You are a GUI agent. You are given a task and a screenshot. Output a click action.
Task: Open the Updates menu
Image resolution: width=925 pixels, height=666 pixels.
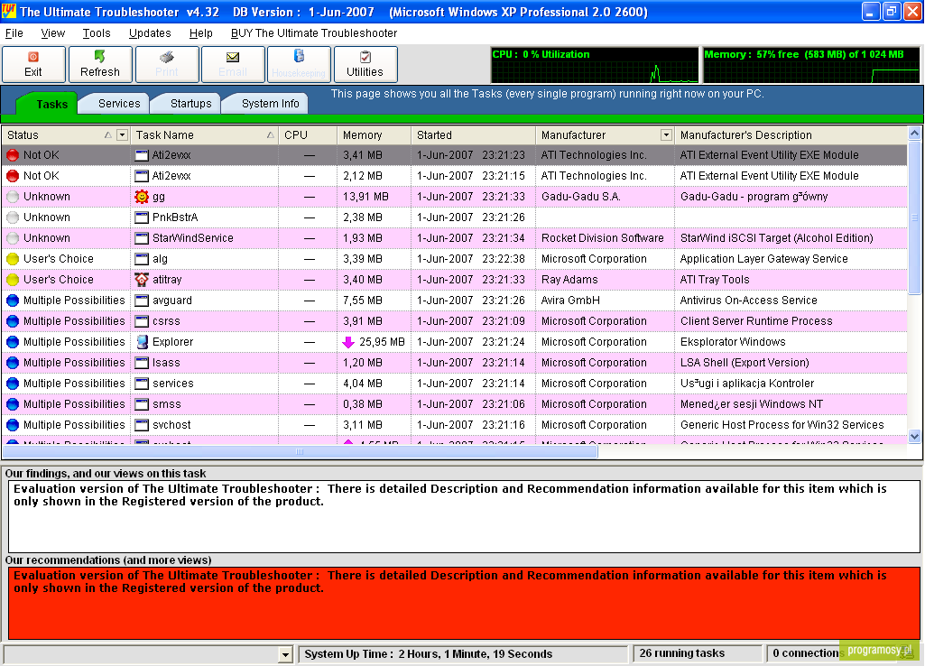(x=150, y=33)
